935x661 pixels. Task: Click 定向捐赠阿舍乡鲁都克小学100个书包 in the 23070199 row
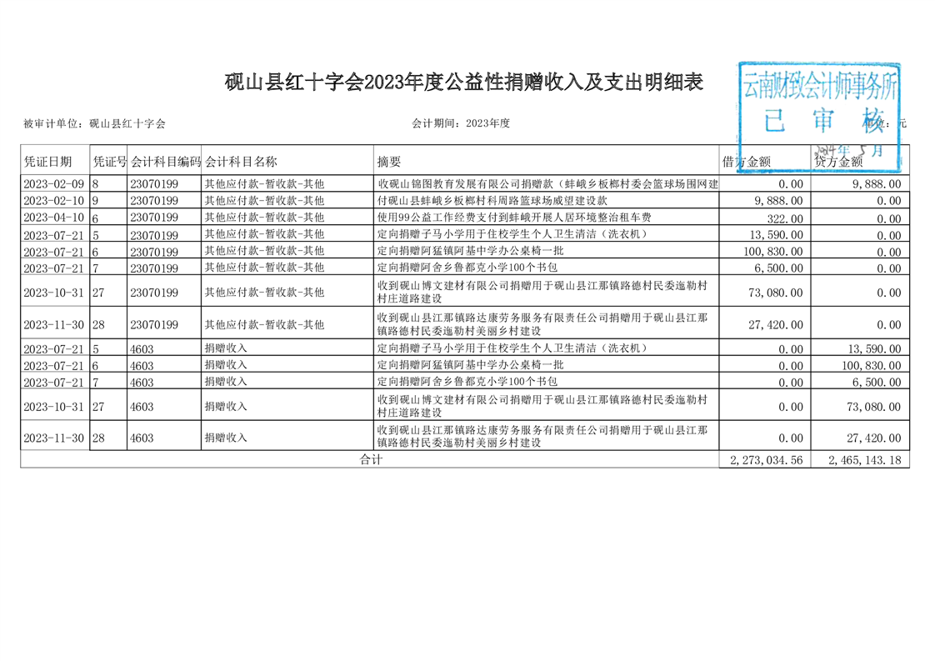[467, 268]
